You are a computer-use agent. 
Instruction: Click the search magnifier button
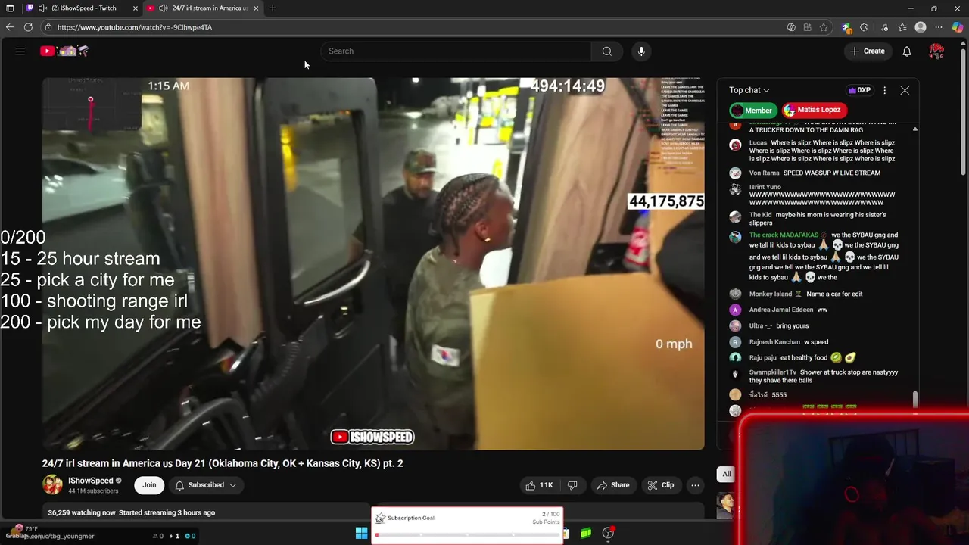[x=606, y=51]
